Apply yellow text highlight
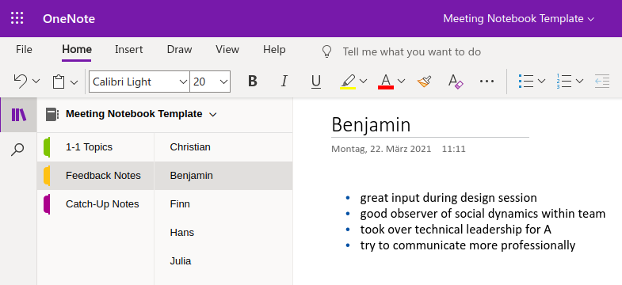This screenshot has height=285, width=622. click(348, 82)
